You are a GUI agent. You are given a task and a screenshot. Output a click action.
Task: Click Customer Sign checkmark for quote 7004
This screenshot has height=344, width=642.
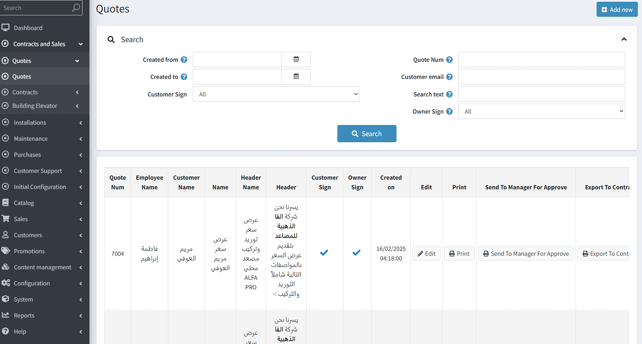pyautogui.click(x=324, y=253)
